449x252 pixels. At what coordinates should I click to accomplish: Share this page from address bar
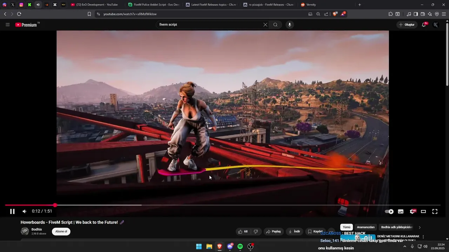tap(326, 14)
